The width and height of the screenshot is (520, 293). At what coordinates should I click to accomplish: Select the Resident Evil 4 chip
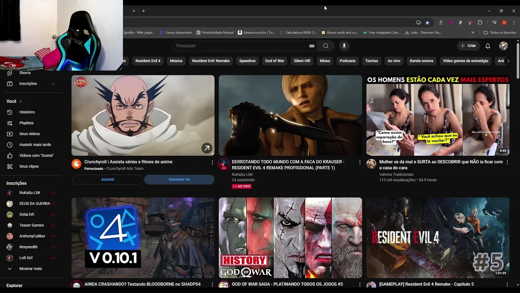(x=148, y=61)
